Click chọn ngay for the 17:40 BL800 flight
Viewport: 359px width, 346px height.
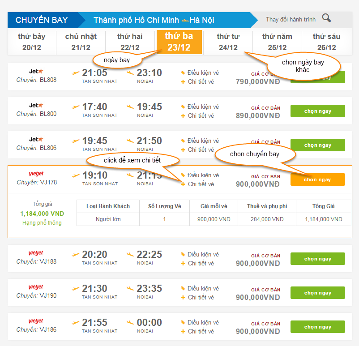(317, 111)
